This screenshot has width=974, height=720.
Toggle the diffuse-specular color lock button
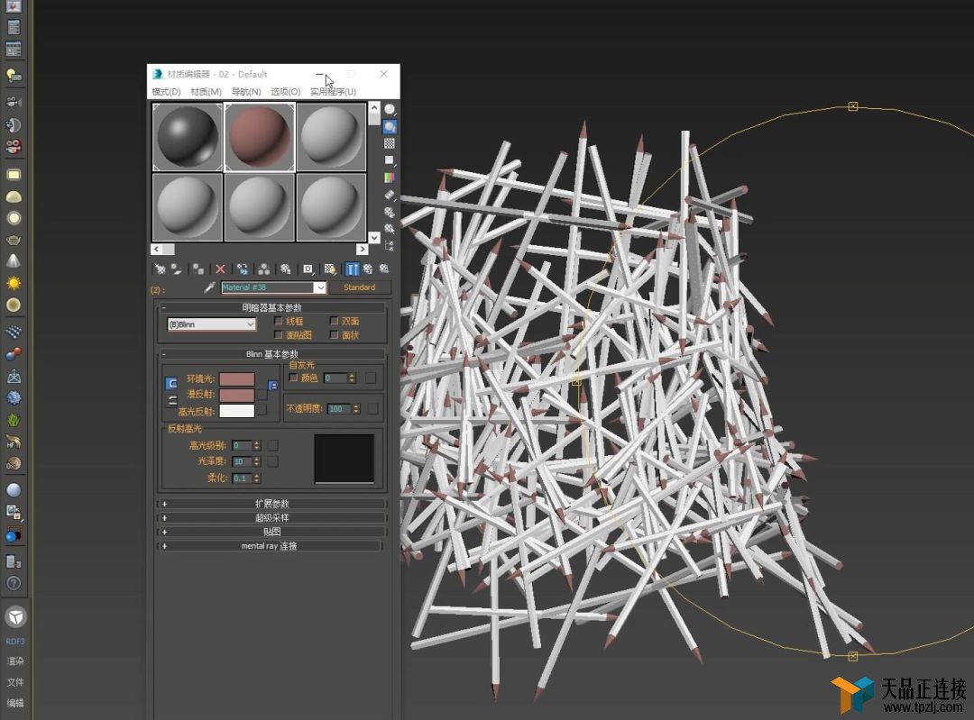171,401
